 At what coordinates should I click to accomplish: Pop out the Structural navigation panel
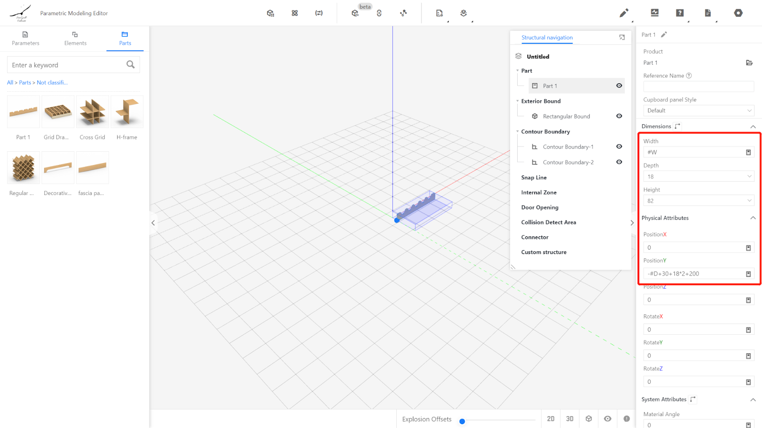point(622,38)
